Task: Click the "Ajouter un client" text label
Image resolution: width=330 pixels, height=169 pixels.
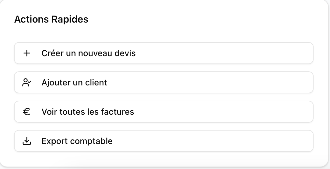Action: tap(74, 83)
